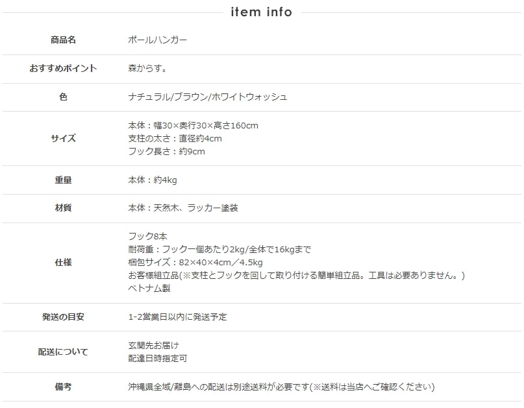Click the フック長さ：約9cm line

point(167,151)
